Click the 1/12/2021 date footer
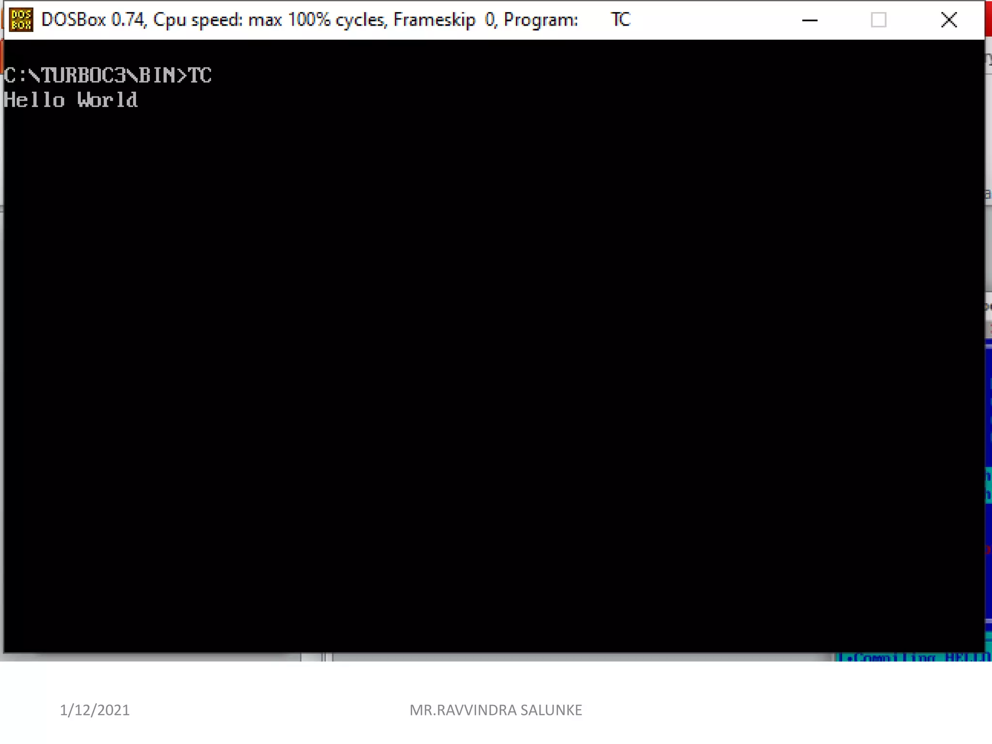 click(94, 710)
